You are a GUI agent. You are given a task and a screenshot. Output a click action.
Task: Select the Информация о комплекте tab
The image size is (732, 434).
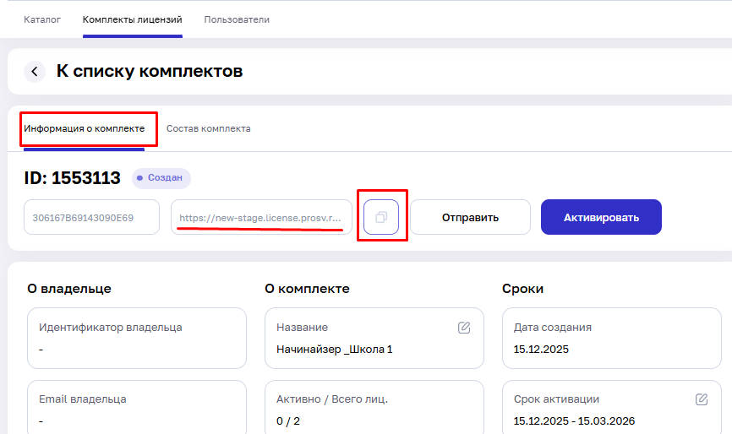pyautogui.click(x=85, y=129)
